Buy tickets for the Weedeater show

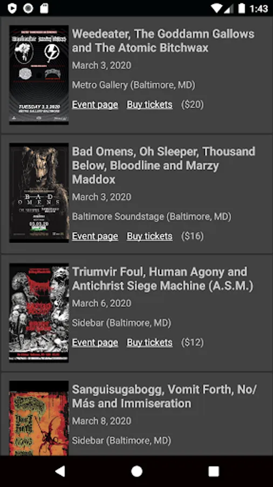point(149,104)
